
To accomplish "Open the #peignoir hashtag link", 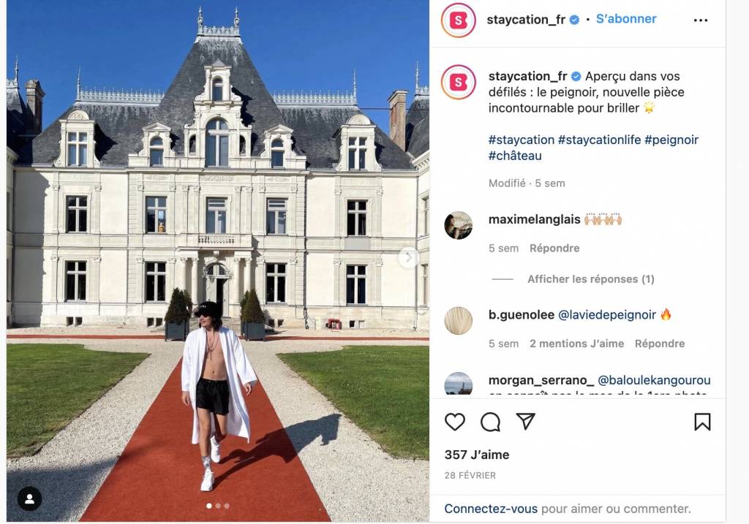I will (671, 140).
